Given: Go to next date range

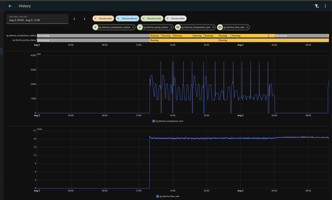Looking at the screenshot, I should (x=85, y=19).
